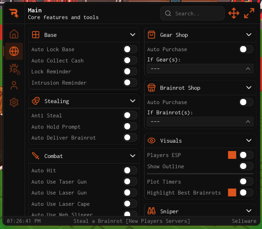
Task: Collapse the Visuals section header chevron
Action: 249,140
